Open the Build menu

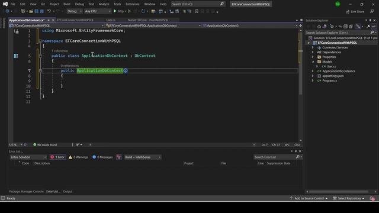(x=67, y=4)
